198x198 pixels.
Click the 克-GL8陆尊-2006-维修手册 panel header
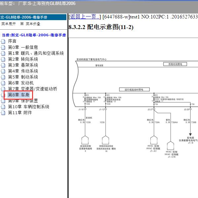[x=33, y=17]
